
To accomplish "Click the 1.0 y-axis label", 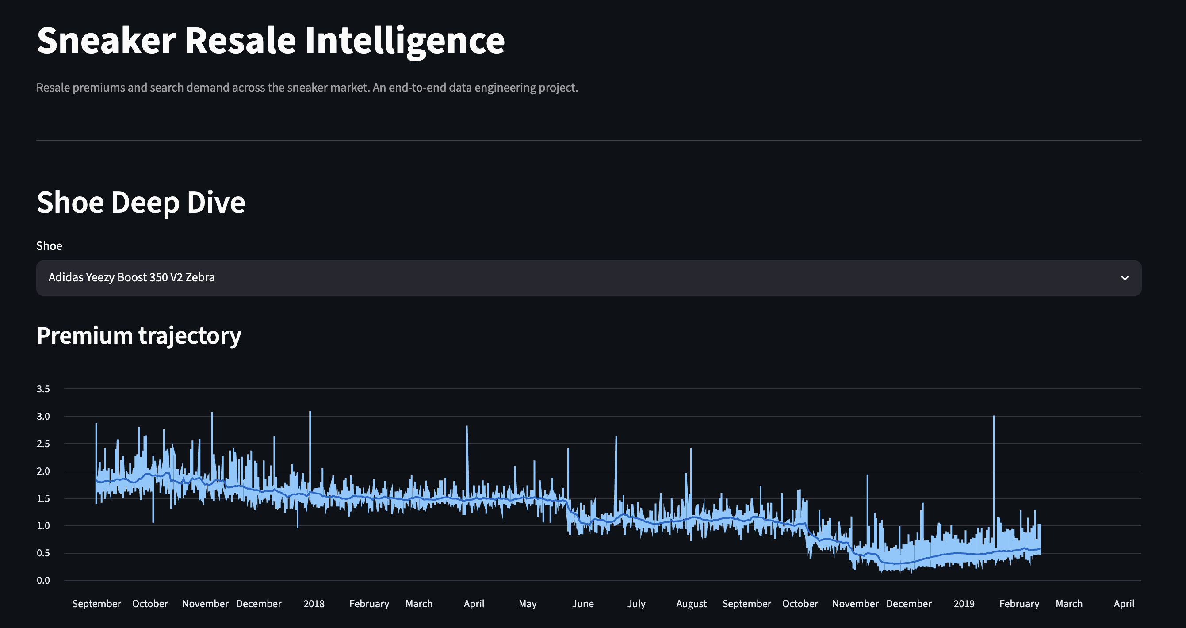I will point(43,526).
